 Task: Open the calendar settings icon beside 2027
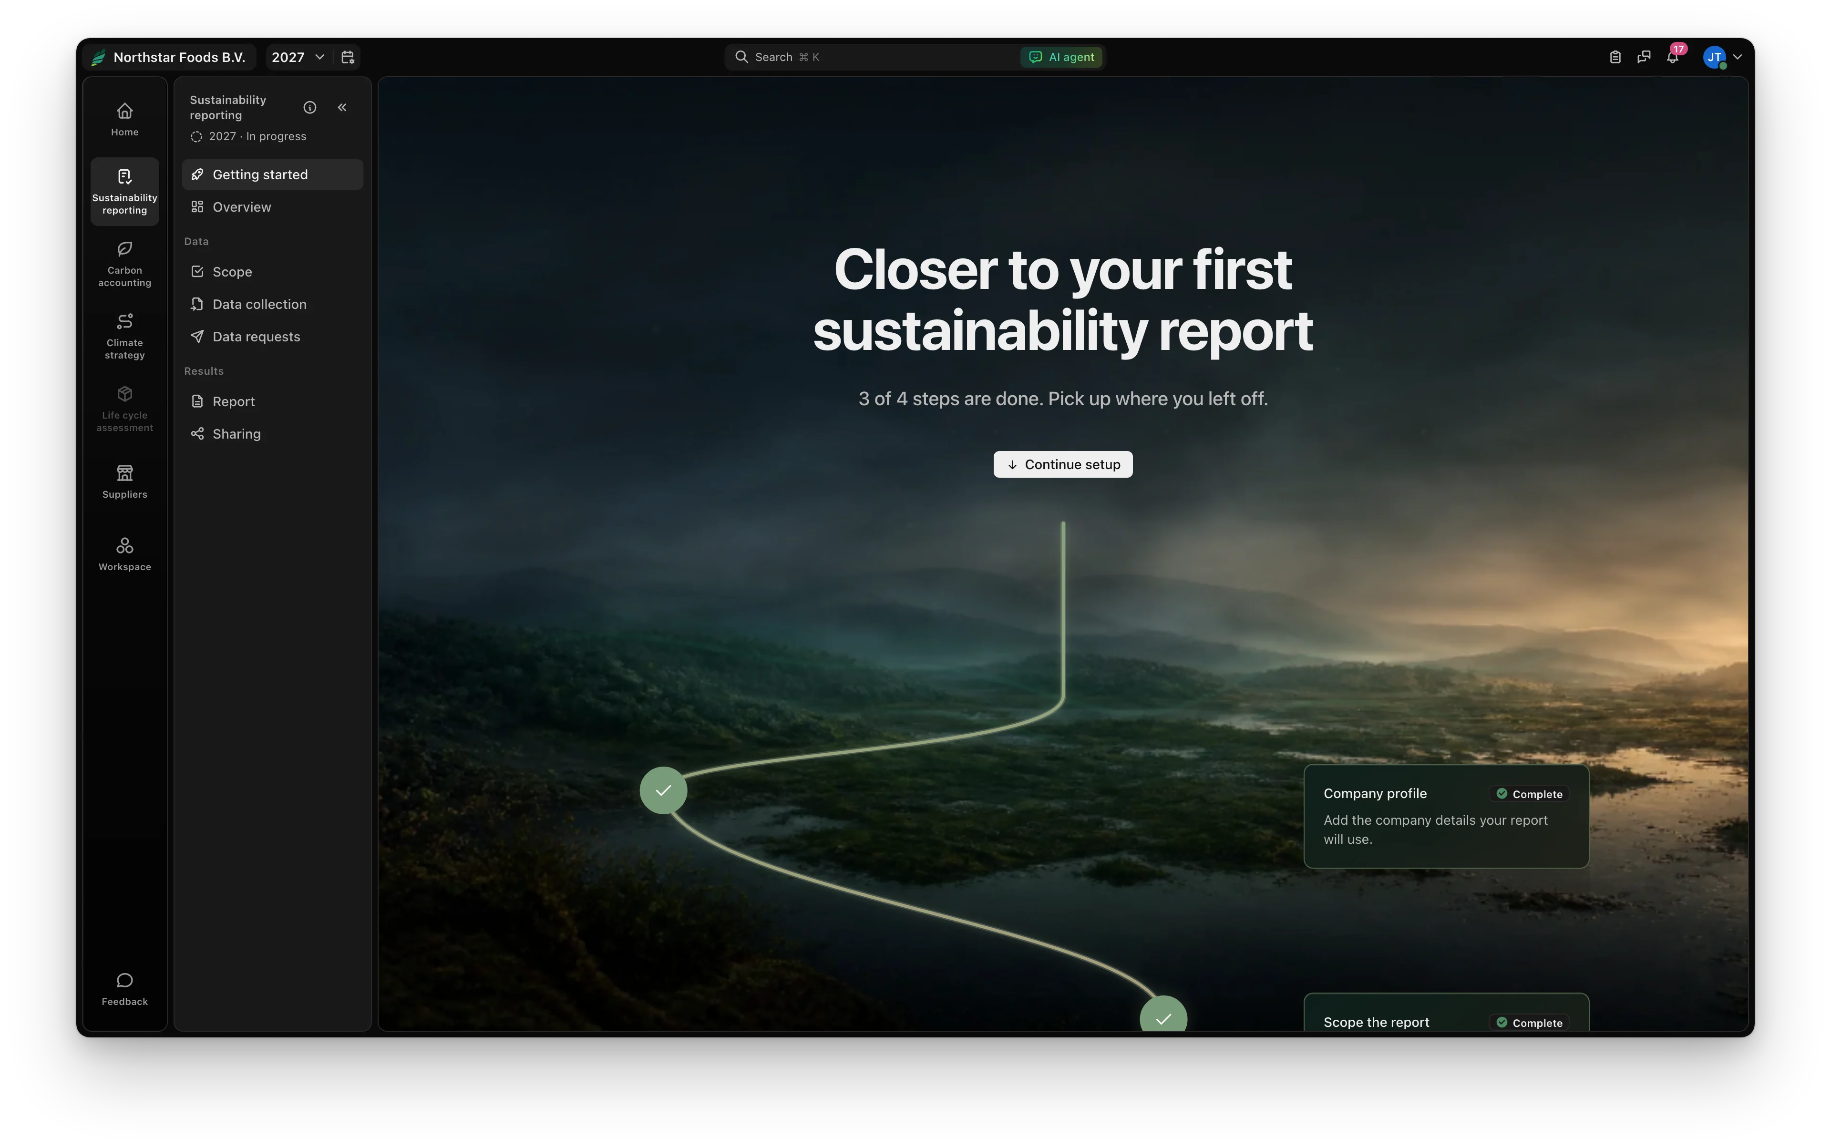(348, 57)
